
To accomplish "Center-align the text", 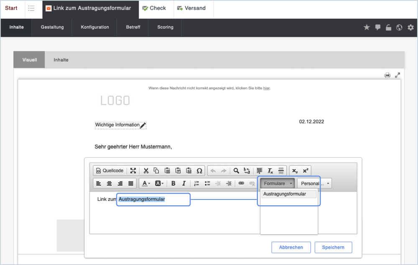I will [110, 183].
